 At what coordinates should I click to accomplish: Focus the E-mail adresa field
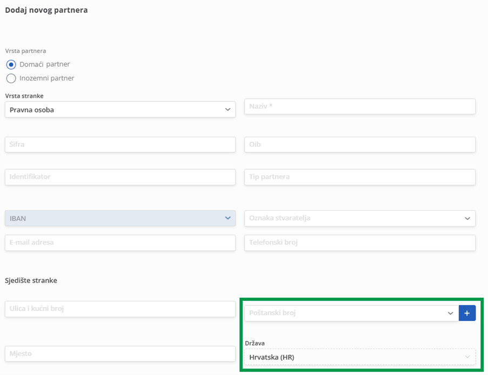click(120, 243)
